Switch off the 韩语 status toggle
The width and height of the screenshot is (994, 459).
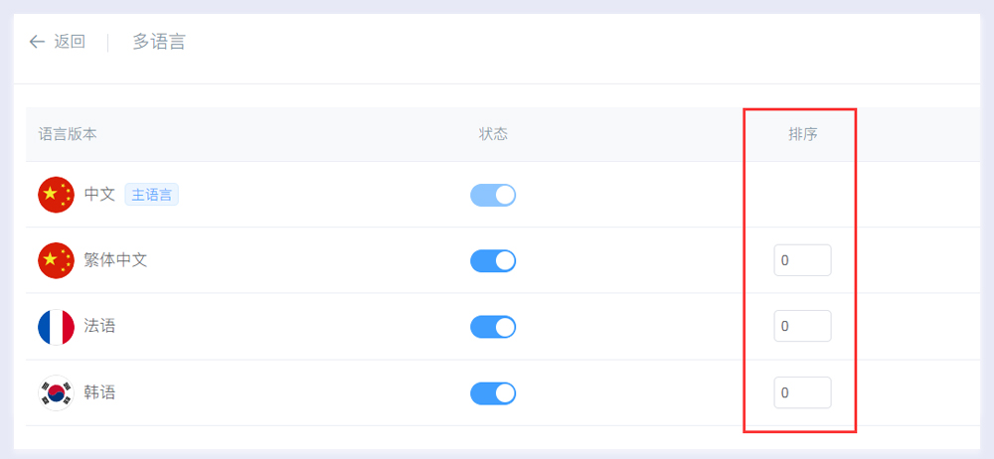493,393
